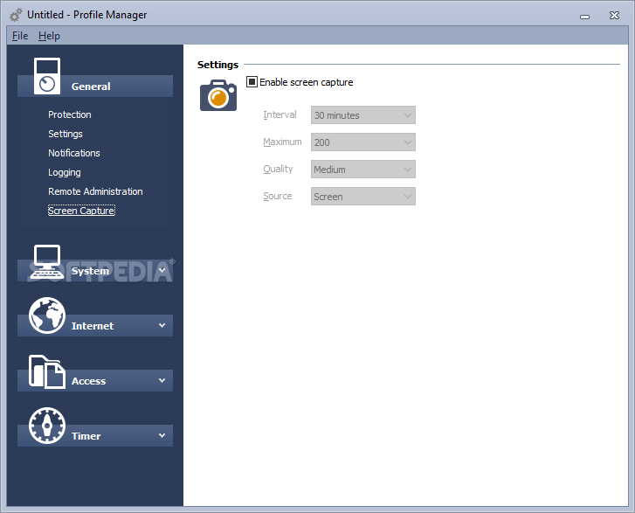Select the Internet section header label

93,326
